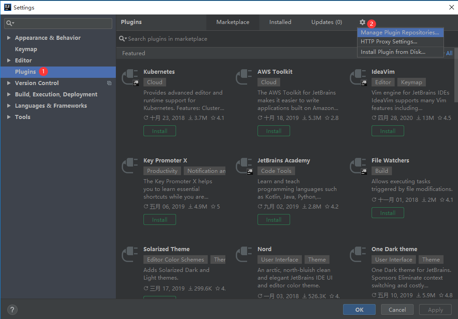Click the Cloud tag under AWS Toolkit

(269, 82)
